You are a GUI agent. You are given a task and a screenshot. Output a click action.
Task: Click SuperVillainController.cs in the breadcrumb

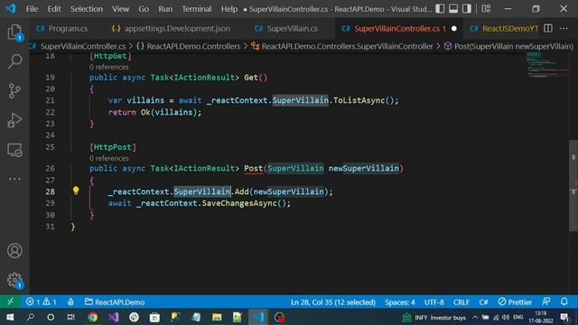(82, 46)
